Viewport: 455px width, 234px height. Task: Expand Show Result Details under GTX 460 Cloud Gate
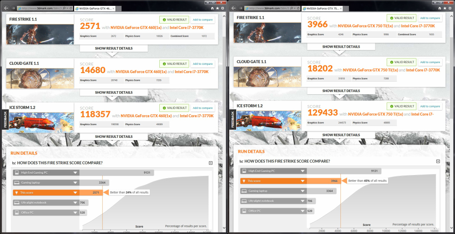114,93
